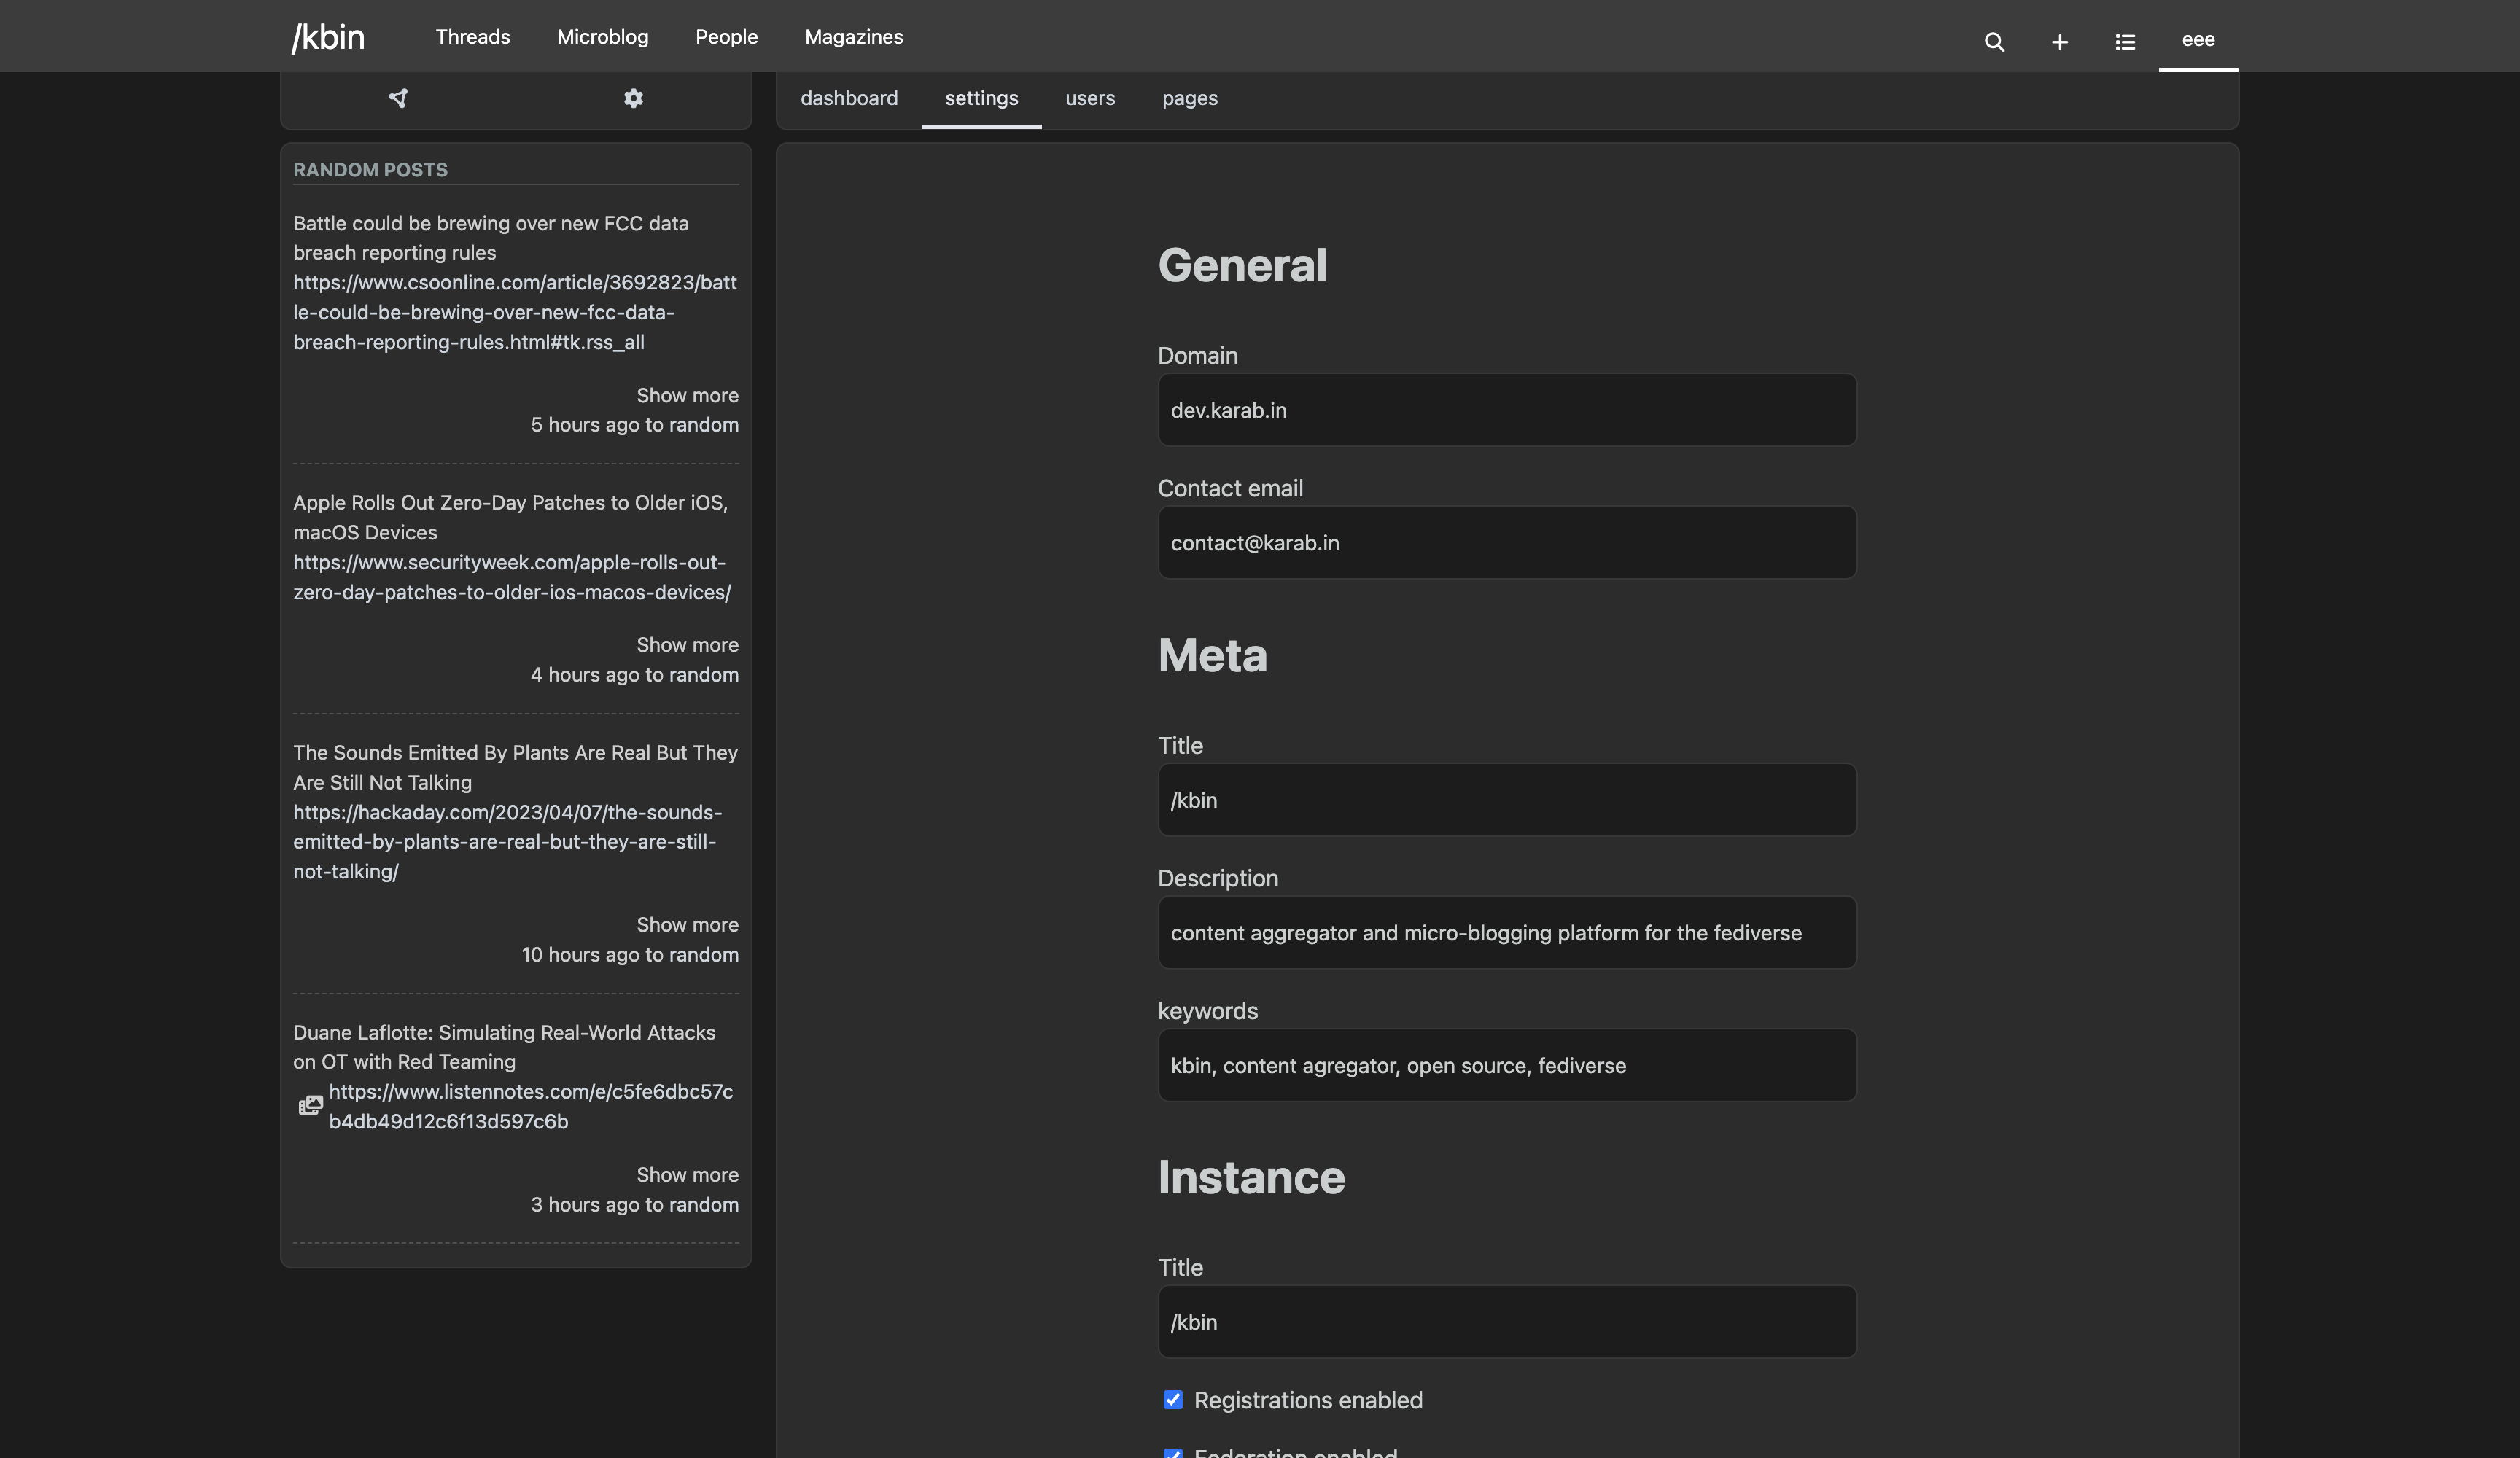Click the federation arrow icon in sidebar
Screen dimensions: 2520x1458
(x=398, y=98)
